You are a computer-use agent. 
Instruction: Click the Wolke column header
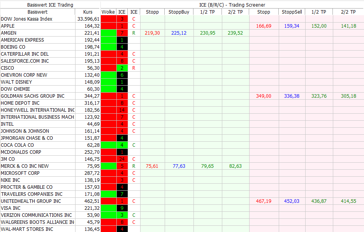tap(108, 12)
